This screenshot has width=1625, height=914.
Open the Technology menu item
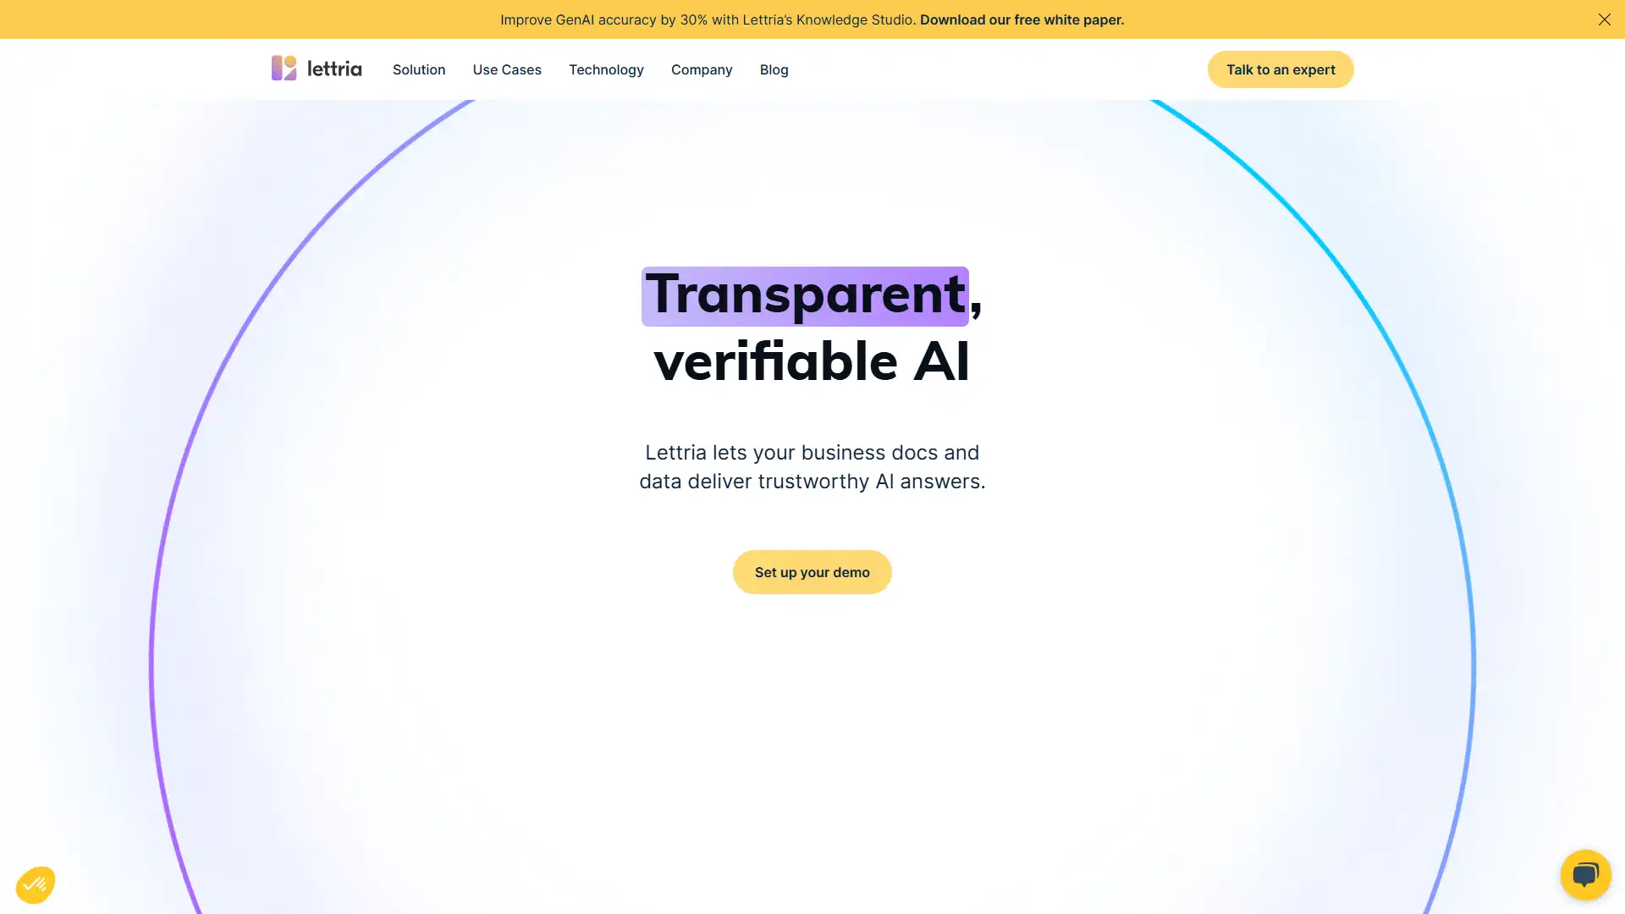point(605,69)
